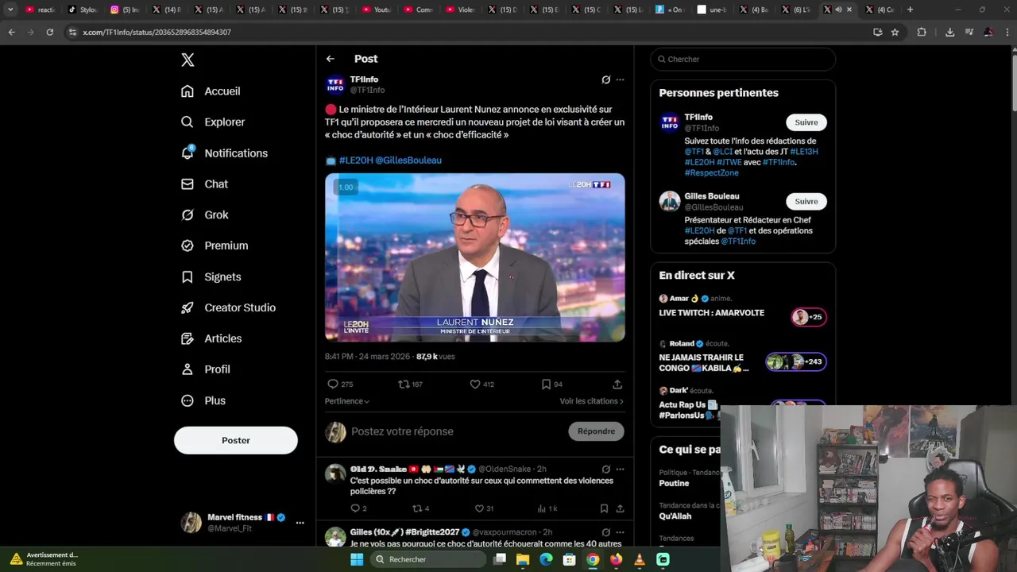Image resolution: width=1017 pixels, height=572 pixels.
Task: Open Grok icon on Old D. Snake reply
Action: coord(606,470)
